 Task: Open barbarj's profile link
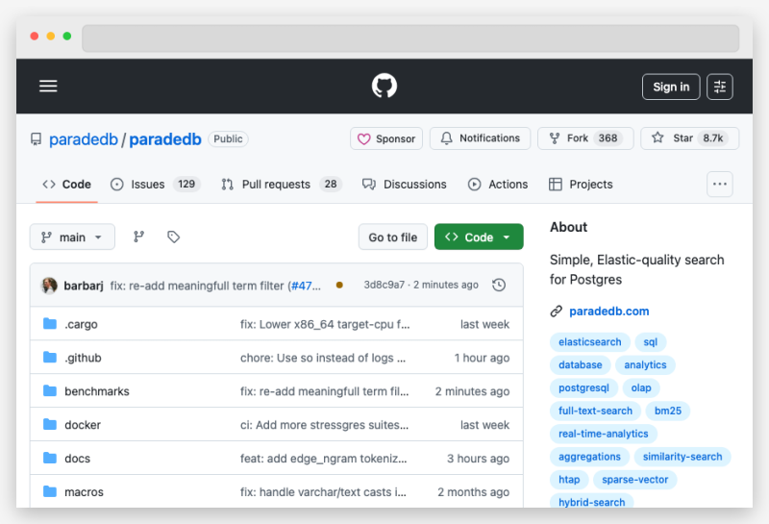click(84, 286)
